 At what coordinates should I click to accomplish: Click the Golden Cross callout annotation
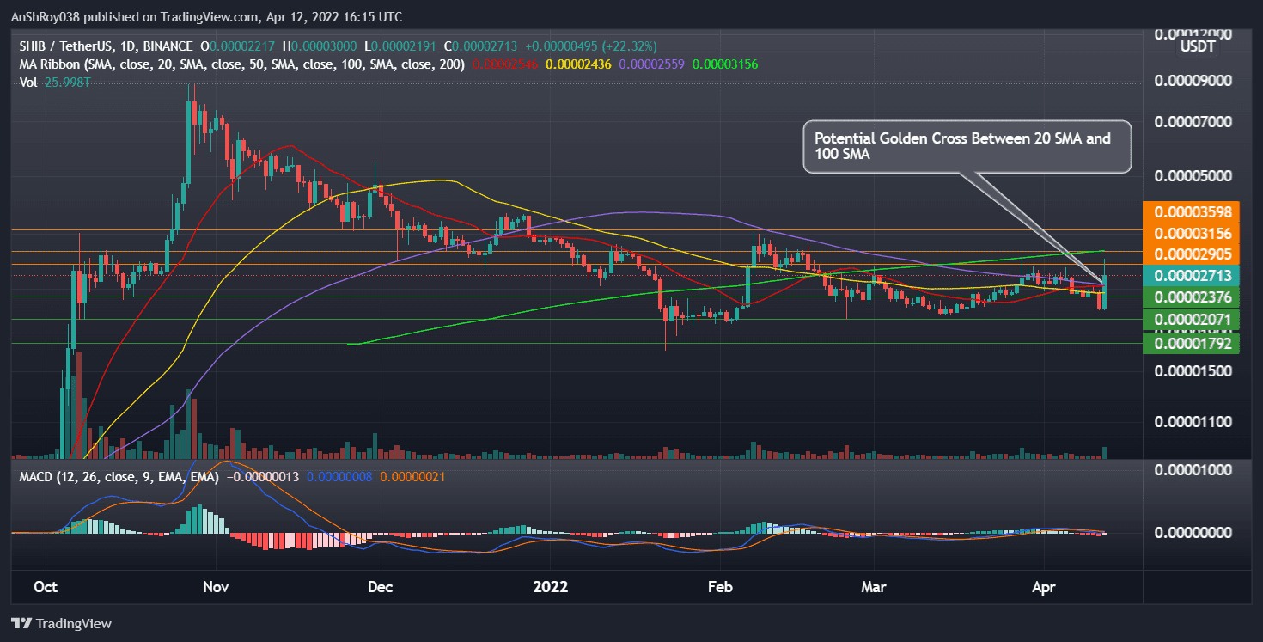pos(967,146)
